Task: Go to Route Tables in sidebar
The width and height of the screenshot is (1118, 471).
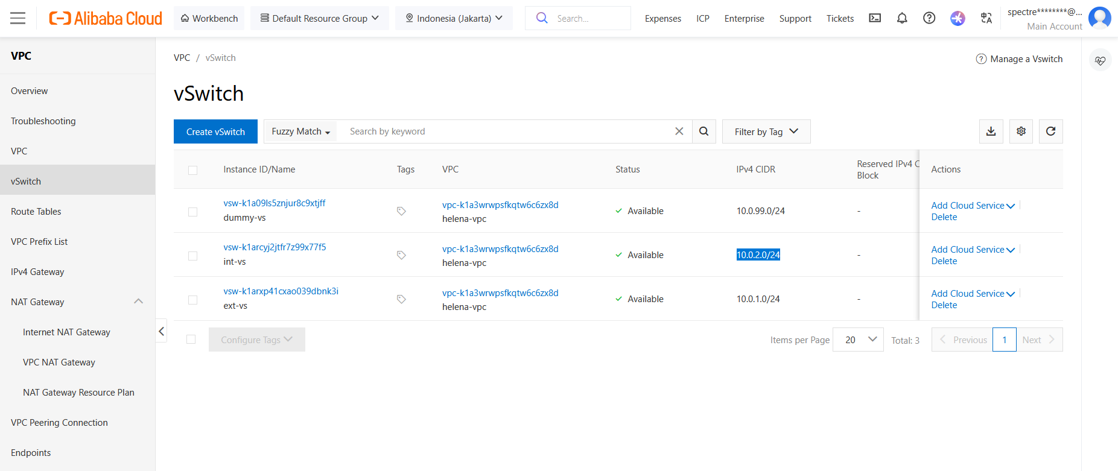Action: pos(36,212)
